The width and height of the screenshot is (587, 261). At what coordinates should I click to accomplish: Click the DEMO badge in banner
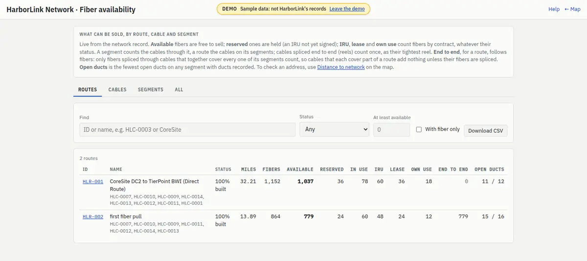(x=229, y=9)
